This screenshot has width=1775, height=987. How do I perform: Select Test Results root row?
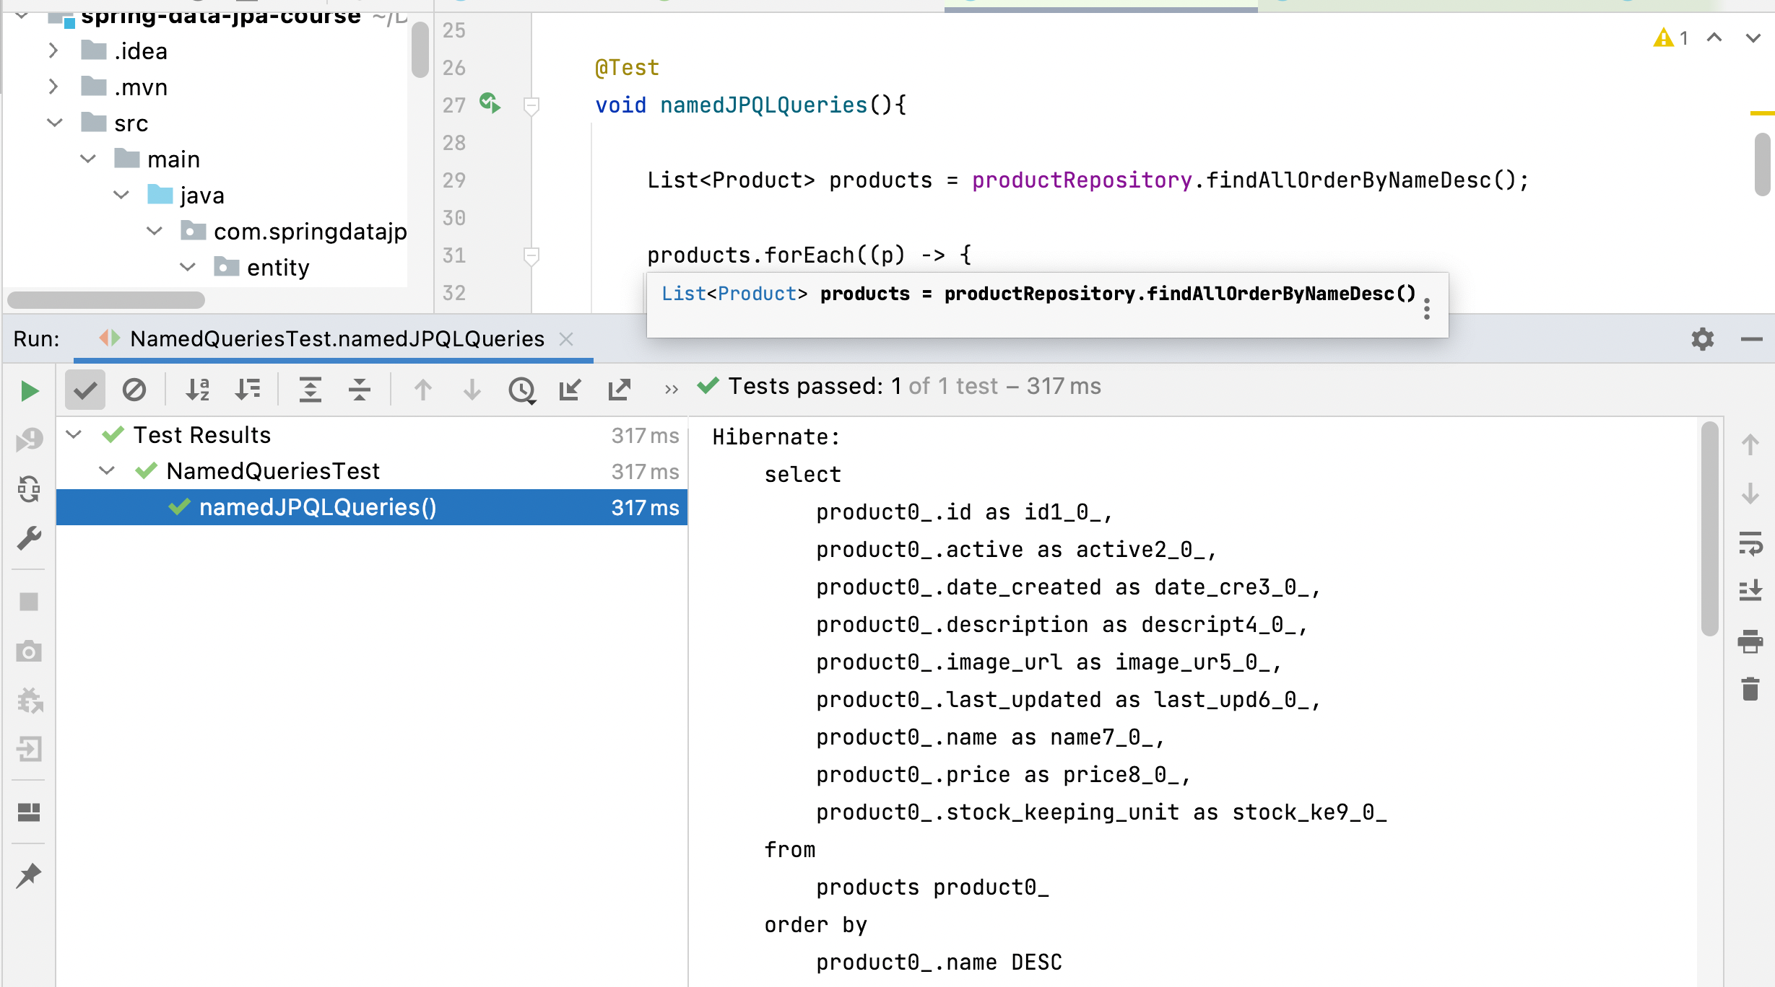pos(372,435)
